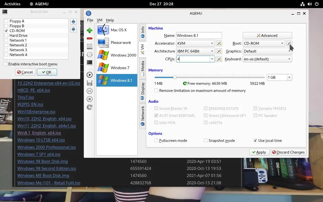This screenshot has height=202, width=323.
Task: Enable Floppy B in Boot Order
Action: 7,26
